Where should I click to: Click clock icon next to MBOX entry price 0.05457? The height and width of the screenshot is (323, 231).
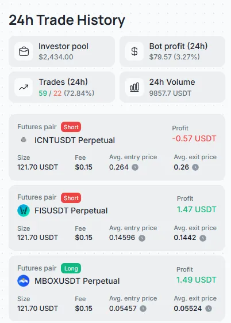click(x=143, y=309)
